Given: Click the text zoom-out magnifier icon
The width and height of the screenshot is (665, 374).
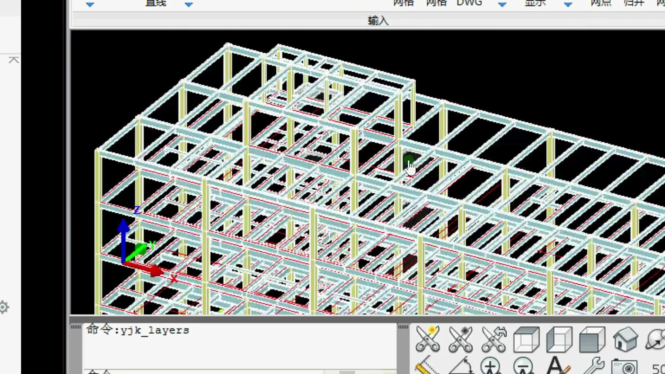Looking at the screenshot, I should click(523, 366).
